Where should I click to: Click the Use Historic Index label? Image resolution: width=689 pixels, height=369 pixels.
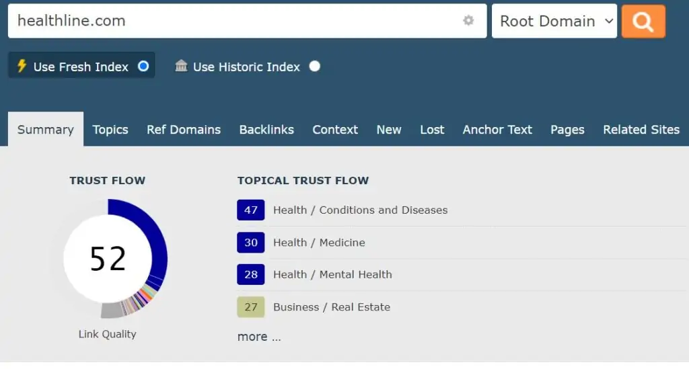(246, 67)
